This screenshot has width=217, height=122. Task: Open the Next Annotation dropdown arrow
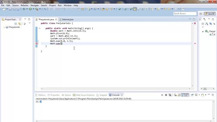click(x=155, y=9)
